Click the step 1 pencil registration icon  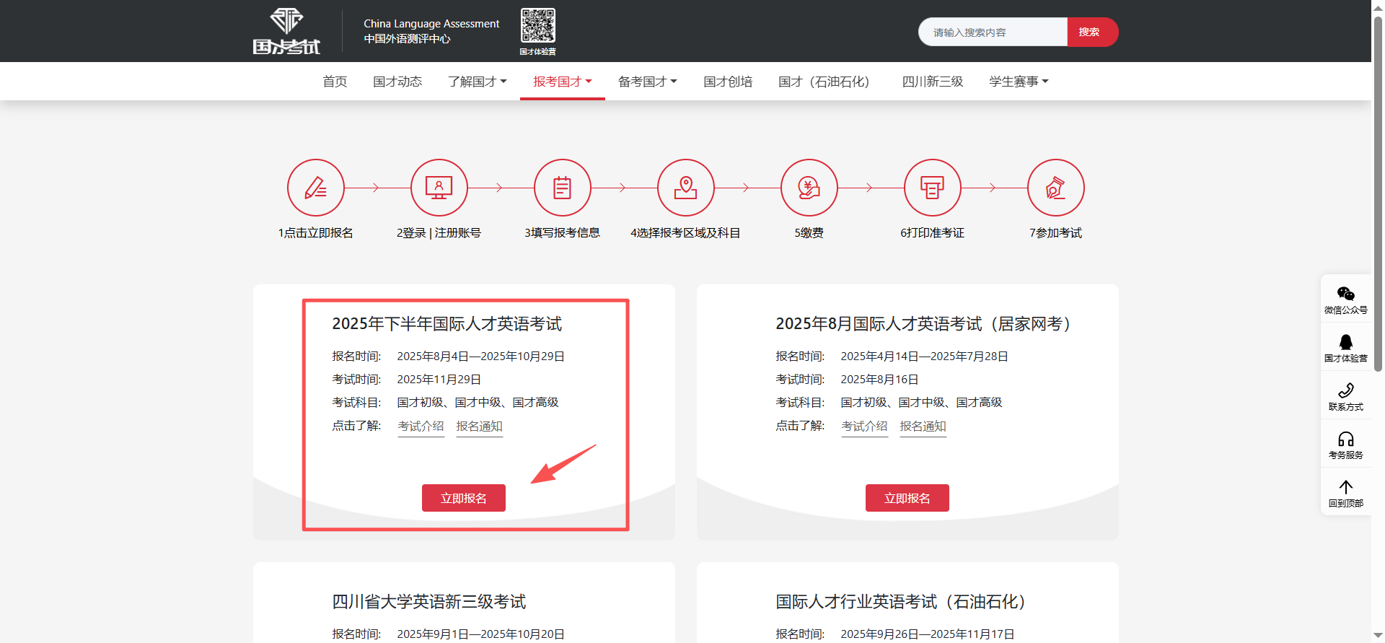tap(315, 188)
